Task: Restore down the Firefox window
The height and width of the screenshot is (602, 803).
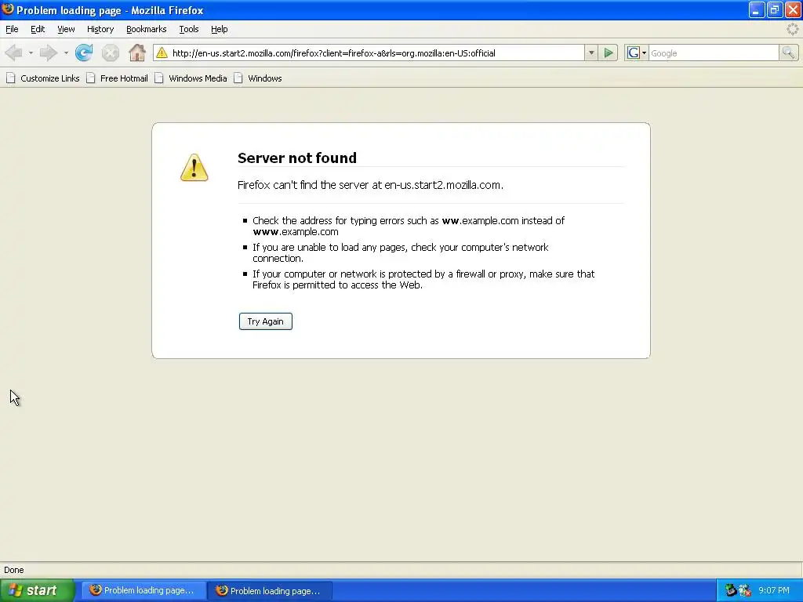Action: 774,9
